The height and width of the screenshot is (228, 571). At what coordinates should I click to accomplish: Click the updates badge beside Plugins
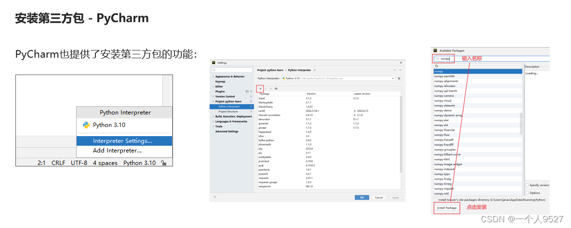click(x=247, y=91)
